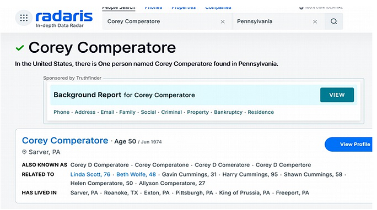The width and height of the screenshot is (377, 210).
Task: Click the magnifying glass search button
Action: click(333, 21)
